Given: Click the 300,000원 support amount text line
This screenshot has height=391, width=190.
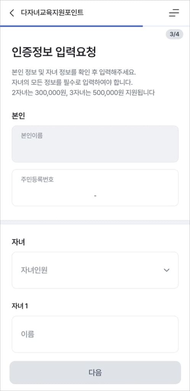Looking at the screenshot, I should [83, 93].
